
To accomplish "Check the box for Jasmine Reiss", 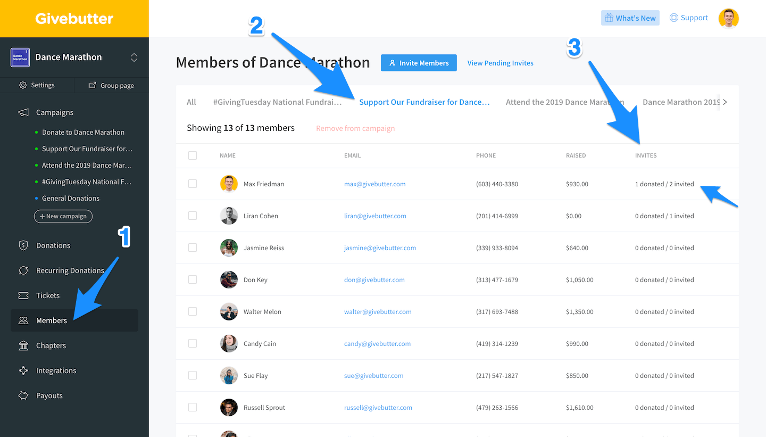I will (x=193, y=248).
